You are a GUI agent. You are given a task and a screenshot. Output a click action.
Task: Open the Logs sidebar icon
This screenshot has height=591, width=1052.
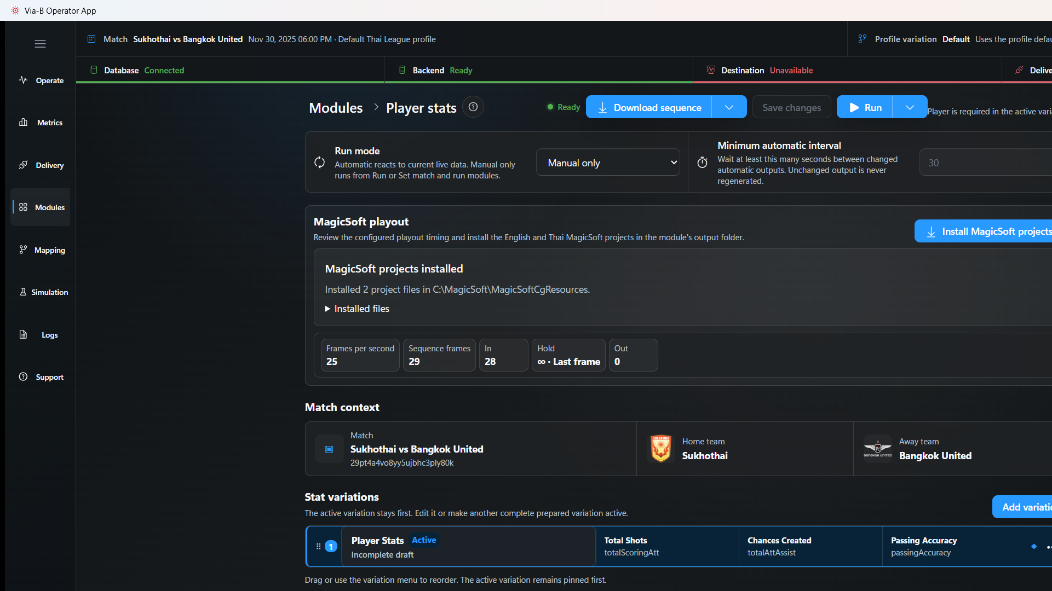[23, 334]
